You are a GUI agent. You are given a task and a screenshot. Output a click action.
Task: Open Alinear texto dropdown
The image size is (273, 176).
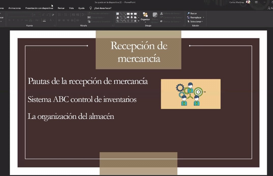[x=96, y=17]
